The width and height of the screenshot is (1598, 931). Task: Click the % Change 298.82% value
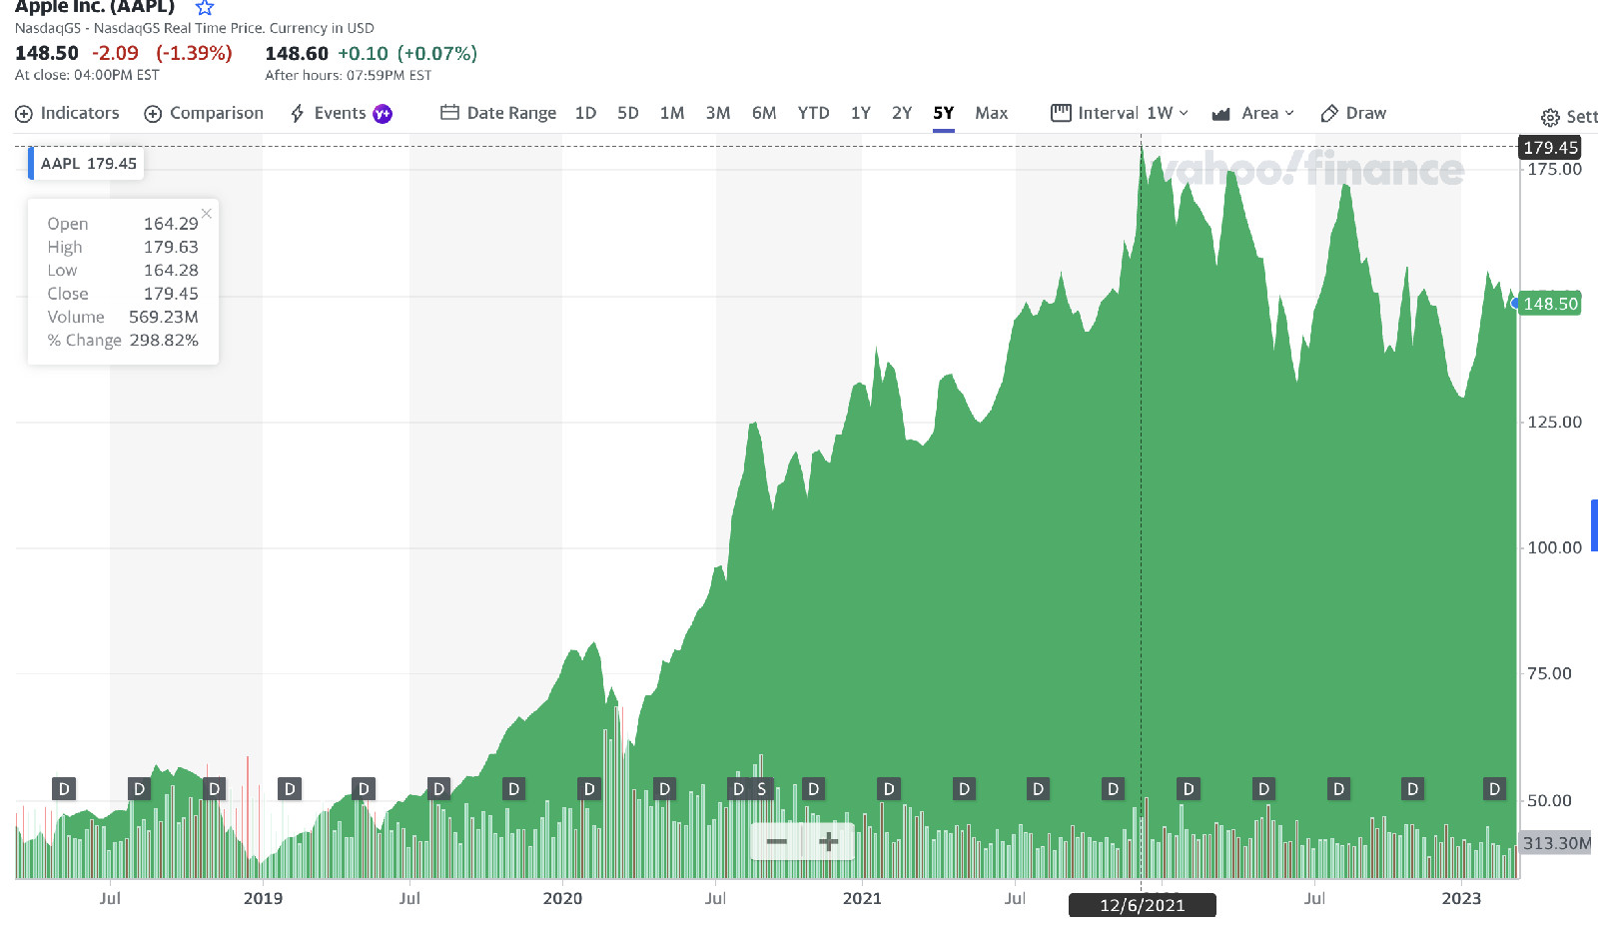[x=164, y=341]
